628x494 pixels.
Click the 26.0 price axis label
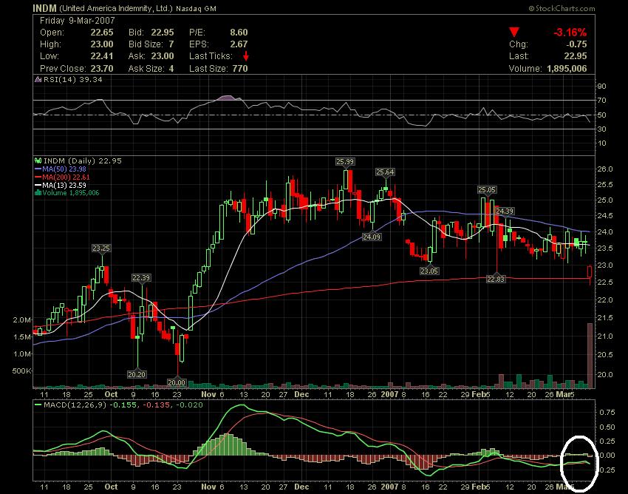click(x=605, y=169)
